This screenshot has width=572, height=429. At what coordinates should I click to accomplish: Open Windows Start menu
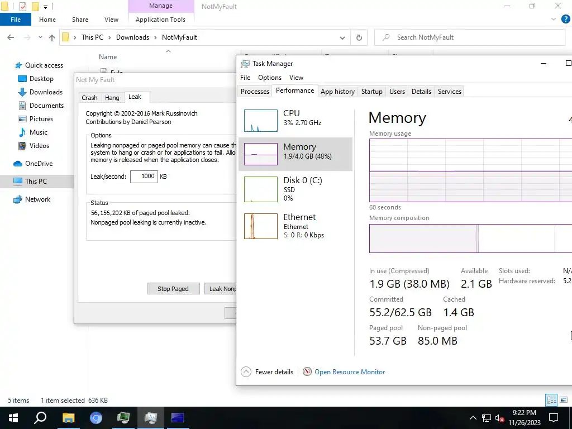click(13, 418)
